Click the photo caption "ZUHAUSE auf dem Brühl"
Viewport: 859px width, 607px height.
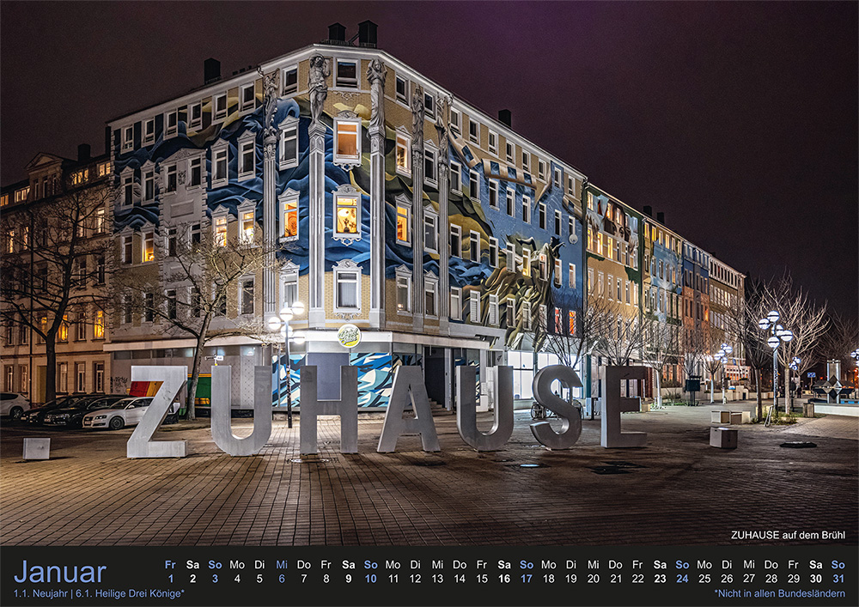[x=788, y=535]
